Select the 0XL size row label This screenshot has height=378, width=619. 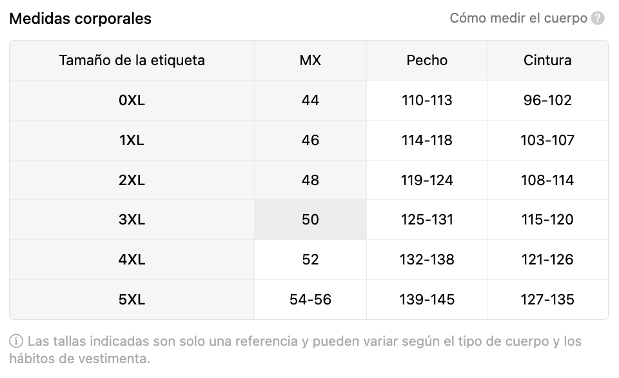pos(132,101)
